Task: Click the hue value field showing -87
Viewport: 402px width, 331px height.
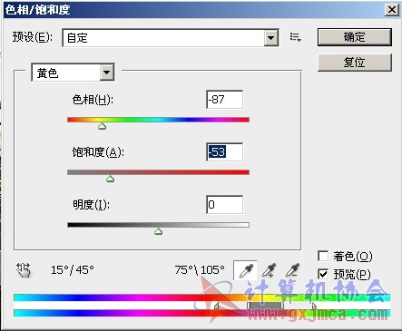Action: [x=224, y=100]
